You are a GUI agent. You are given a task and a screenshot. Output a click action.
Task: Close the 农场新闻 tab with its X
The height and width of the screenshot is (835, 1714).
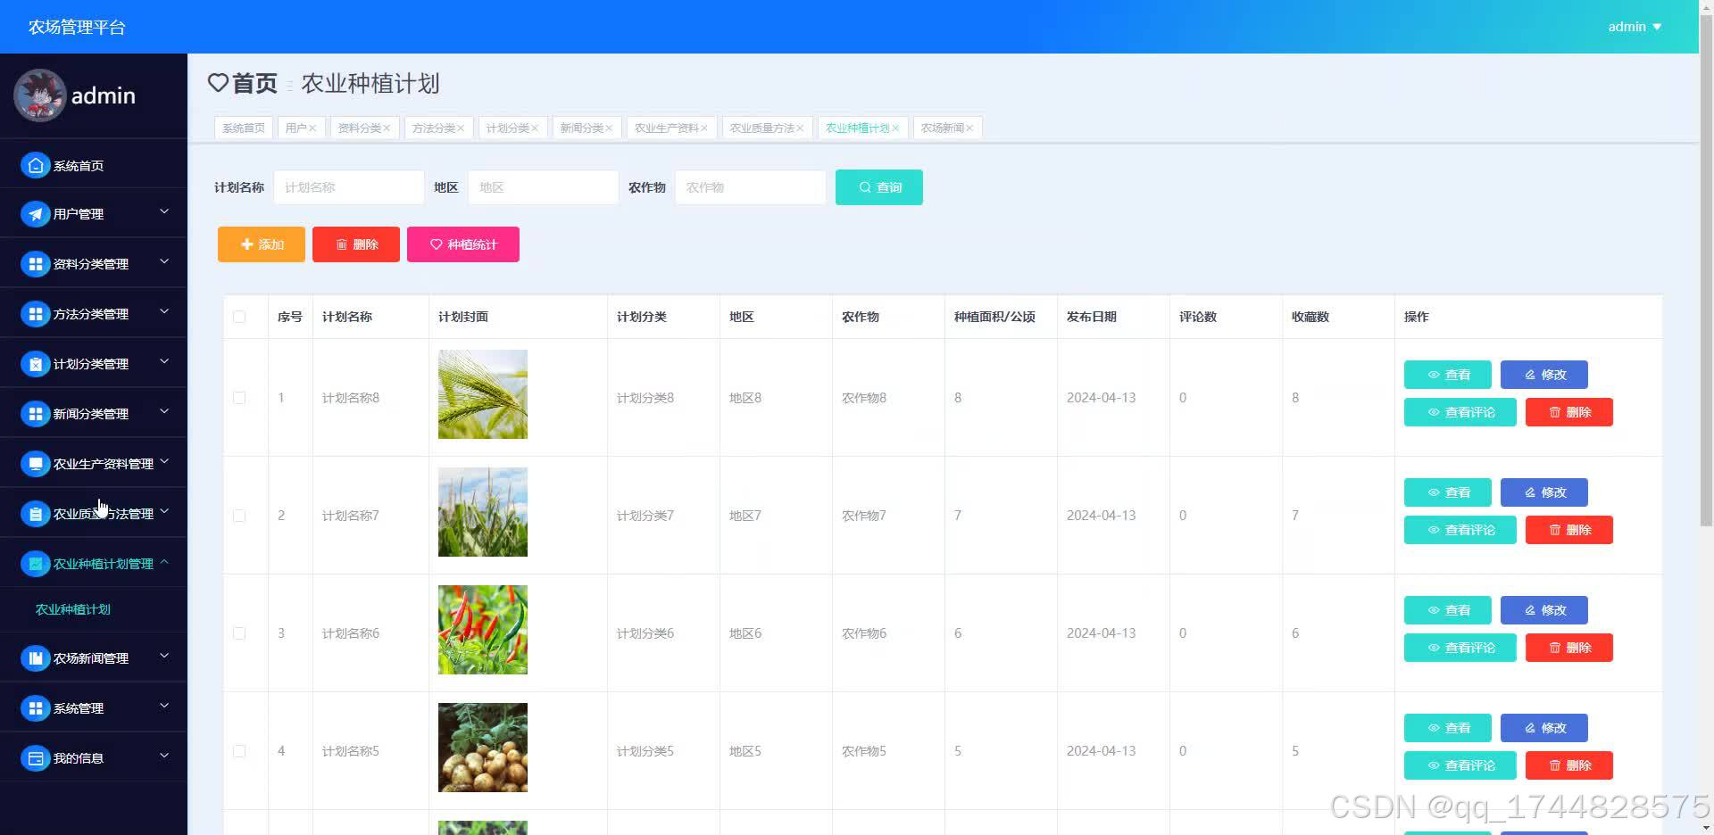point(969,128)
